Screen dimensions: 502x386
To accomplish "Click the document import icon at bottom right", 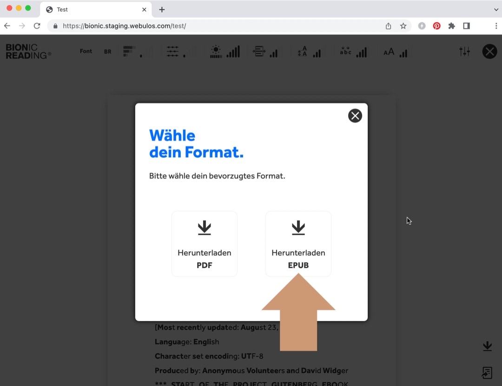I will coord(487,373).
